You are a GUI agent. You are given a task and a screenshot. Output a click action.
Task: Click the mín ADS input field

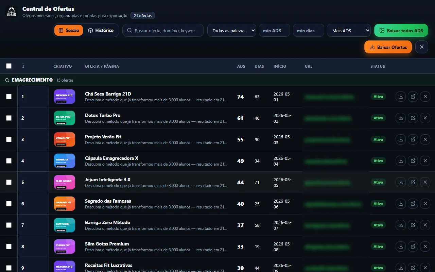pyautogui.click(x=275, y=30)
